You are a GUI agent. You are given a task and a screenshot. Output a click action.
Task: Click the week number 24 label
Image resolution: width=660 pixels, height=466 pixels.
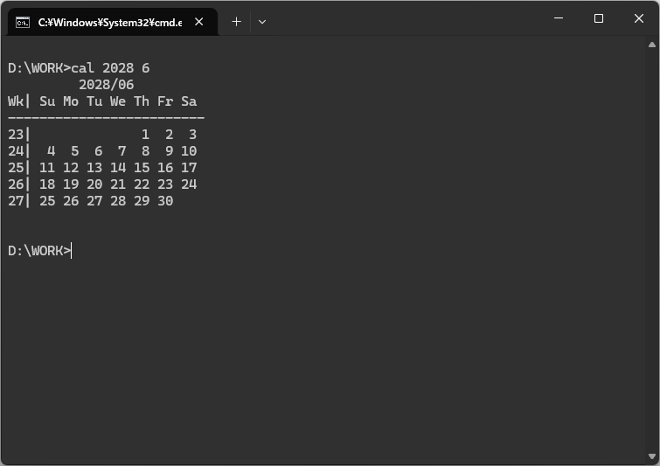(x=16, y=151)
